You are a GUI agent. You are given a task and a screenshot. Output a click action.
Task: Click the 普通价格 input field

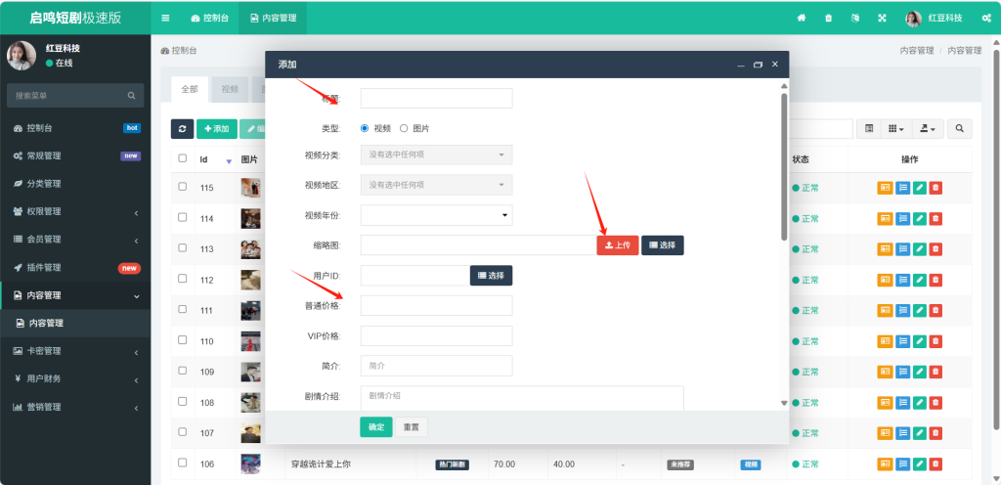coord(436,306)
